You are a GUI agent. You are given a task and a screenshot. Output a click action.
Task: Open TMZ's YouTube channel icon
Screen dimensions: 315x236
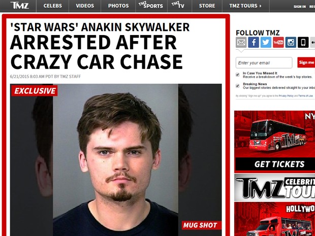278,42
